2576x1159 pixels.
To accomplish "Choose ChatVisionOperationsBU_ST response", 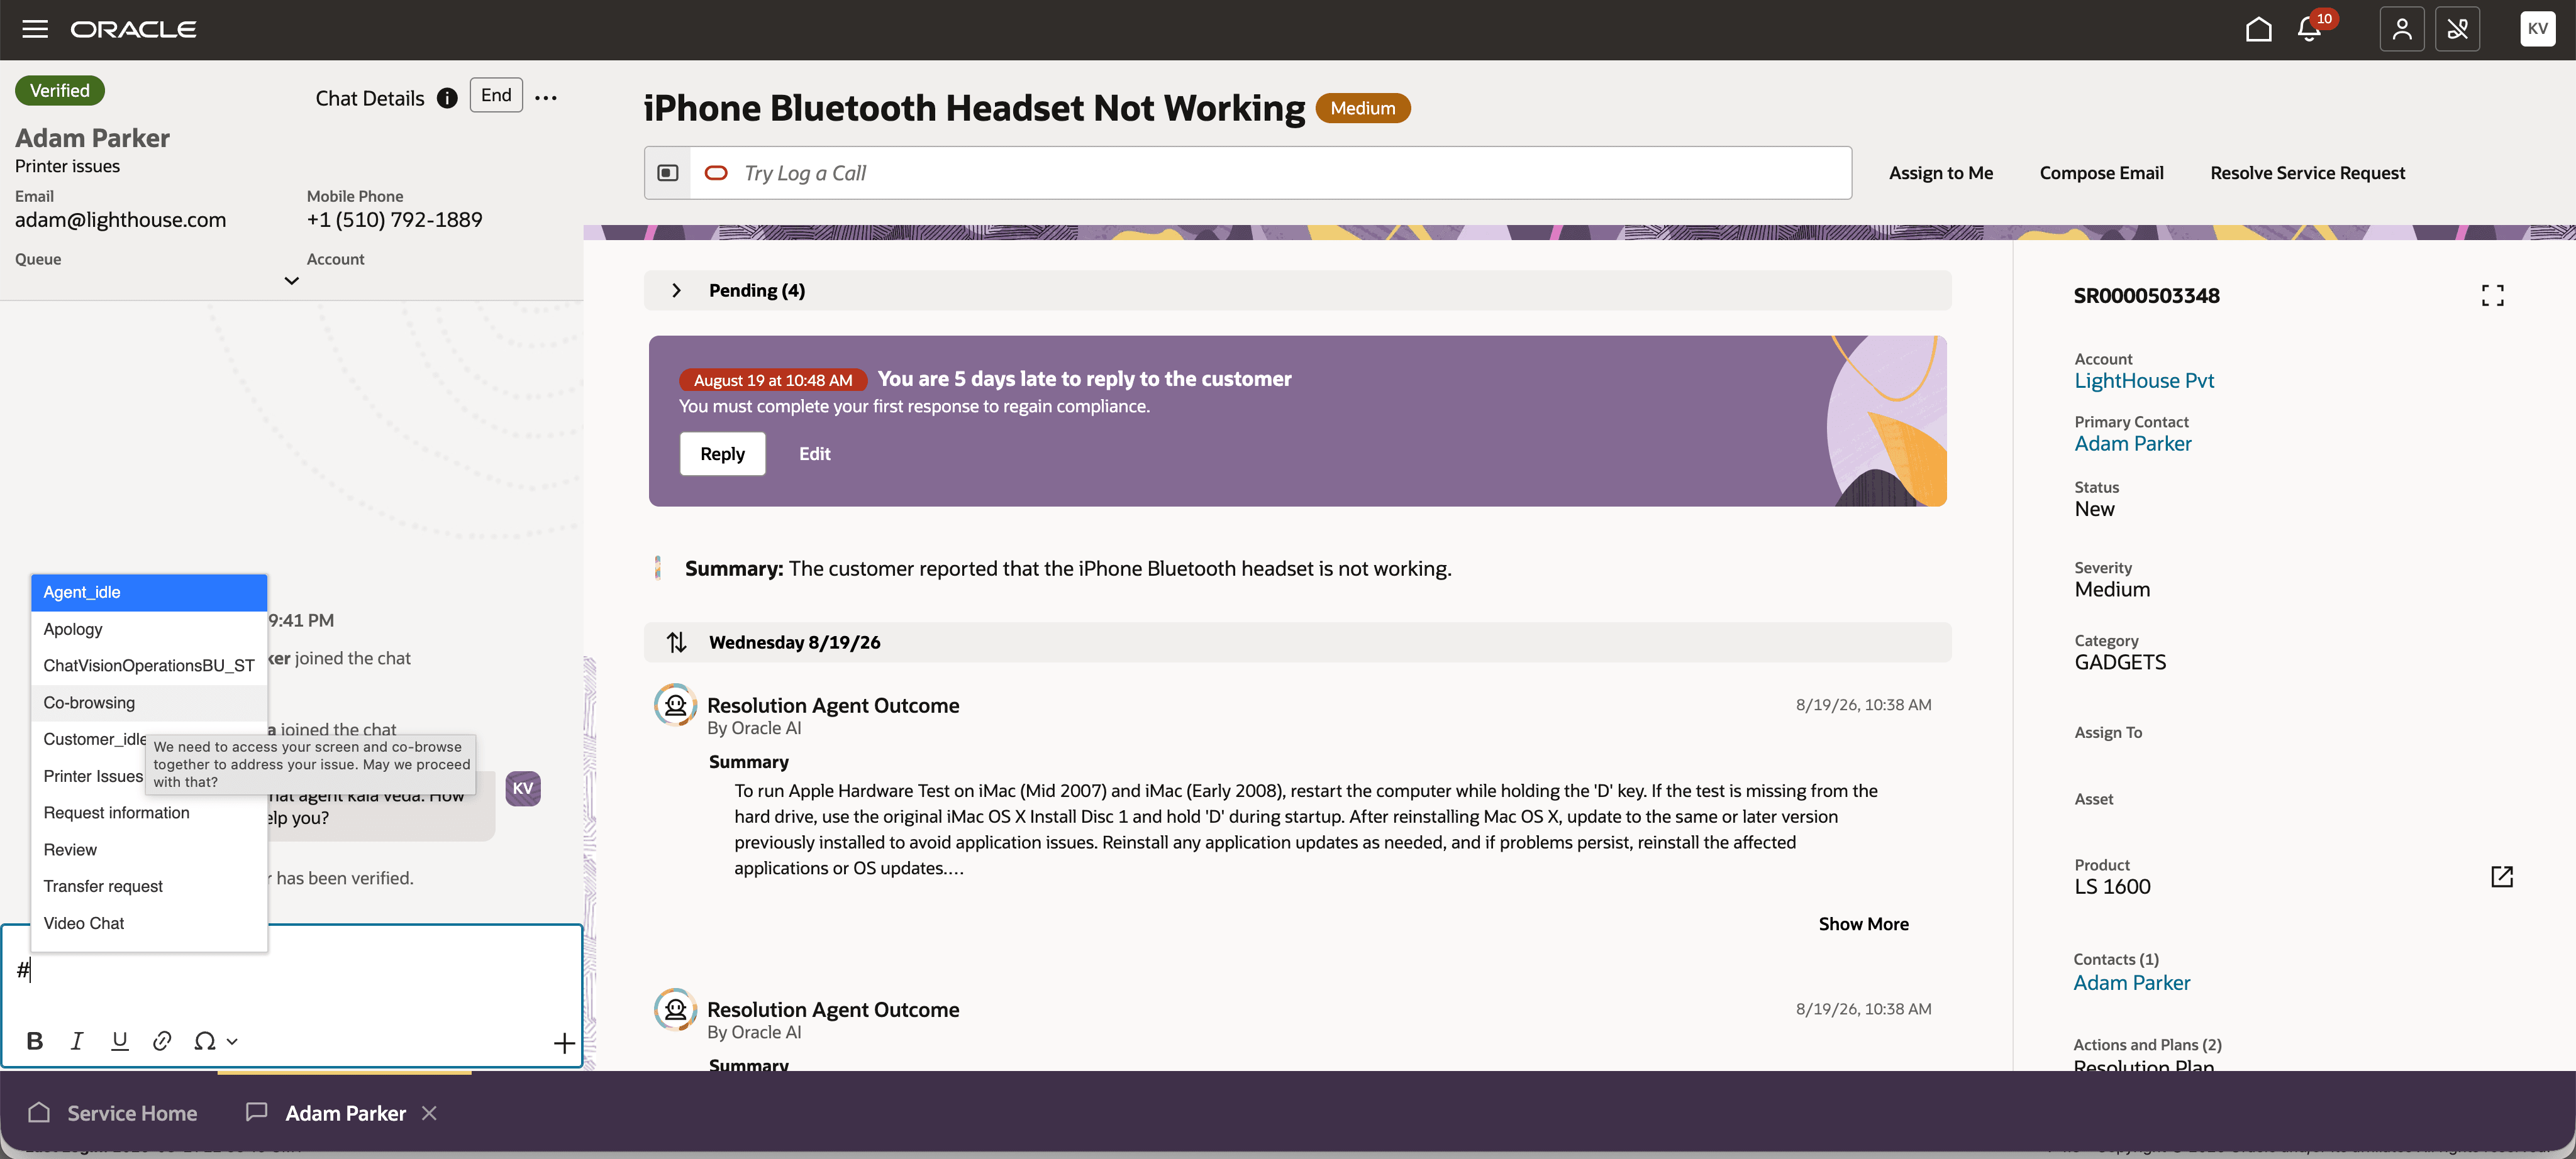I will pyautogui.click(x=149, y=666).
